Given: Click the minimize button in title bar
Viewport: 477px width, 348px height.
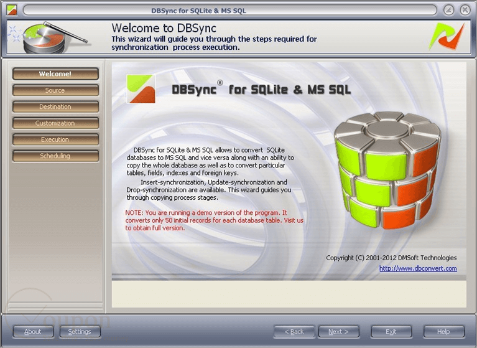Looking at the screenshot, I should [448, 10].
